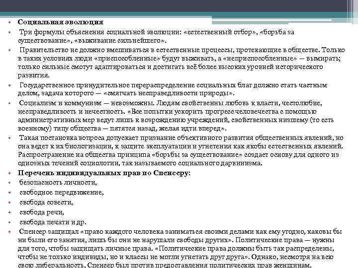358x268 pixels.
Task: Click the line 'свою либеральность, Спенсер был против'
Action: 165,265
